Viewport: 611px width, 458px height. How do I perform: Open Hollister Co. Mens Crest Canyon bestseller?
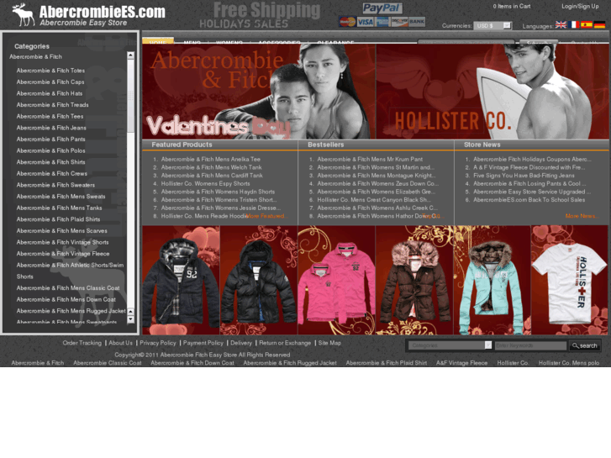pyautogui.click(x=373, y=199)
